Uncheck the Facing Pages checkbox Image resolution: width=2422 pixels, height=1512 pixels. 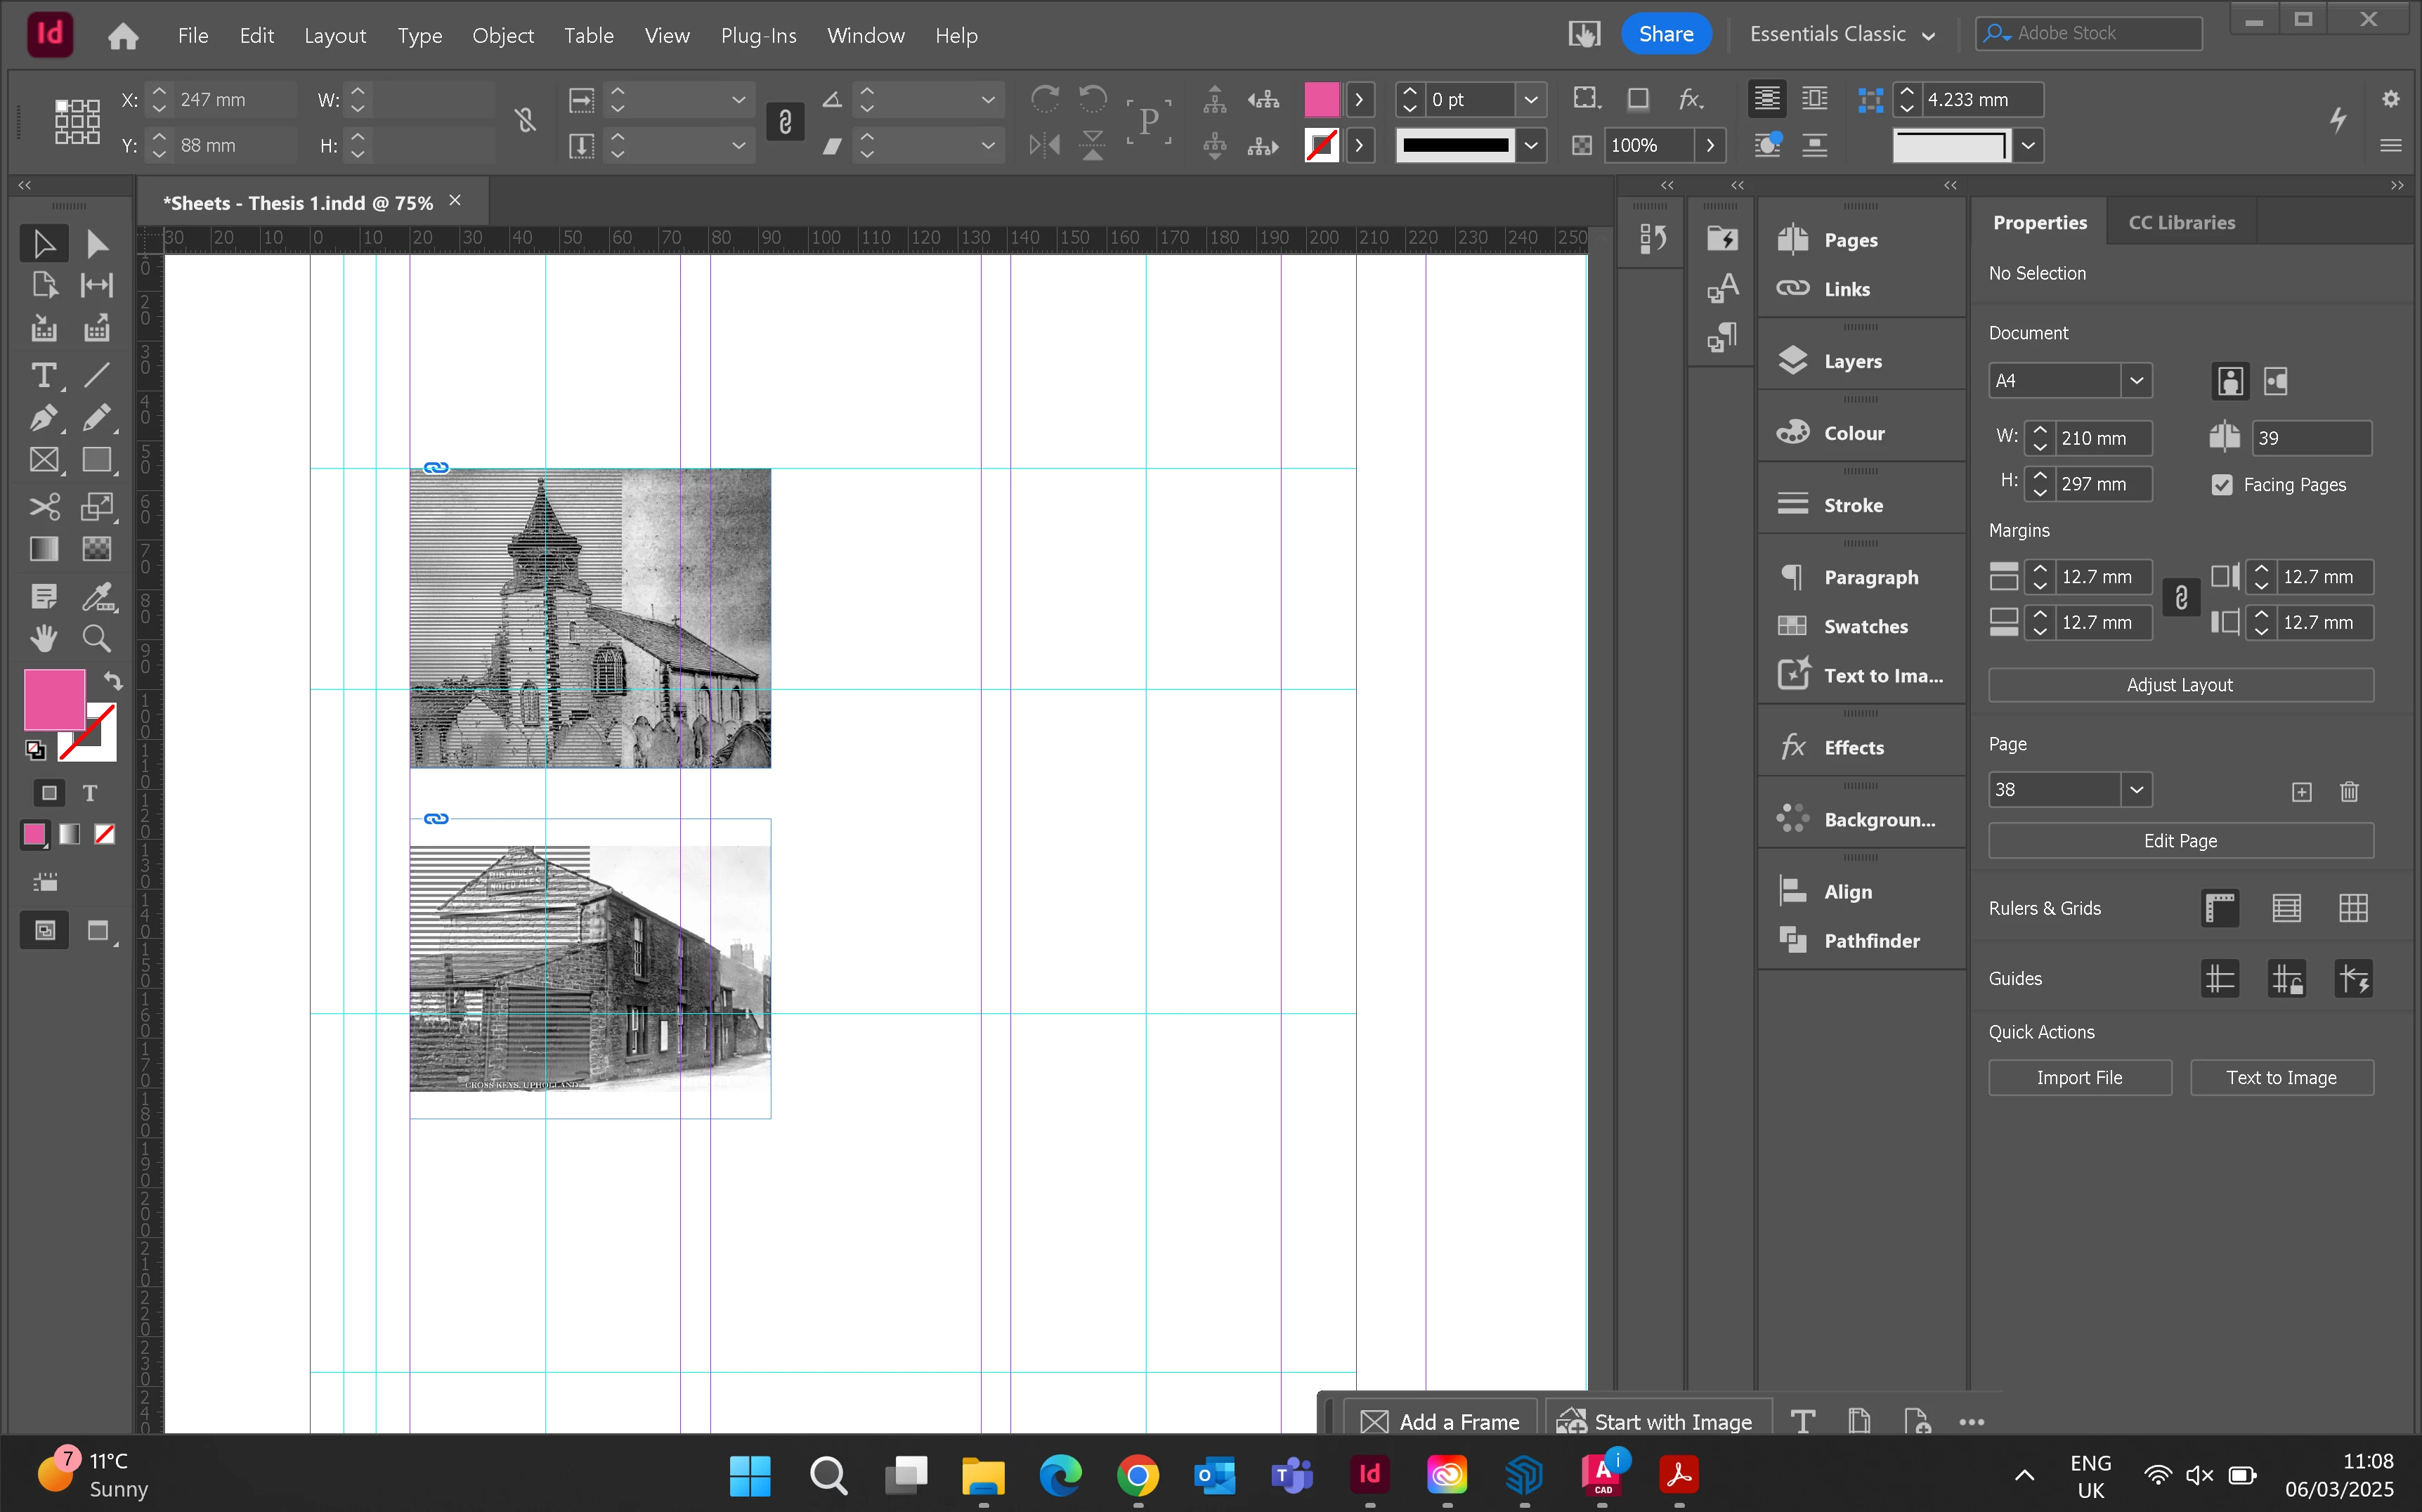click(x=2222, y=485)
